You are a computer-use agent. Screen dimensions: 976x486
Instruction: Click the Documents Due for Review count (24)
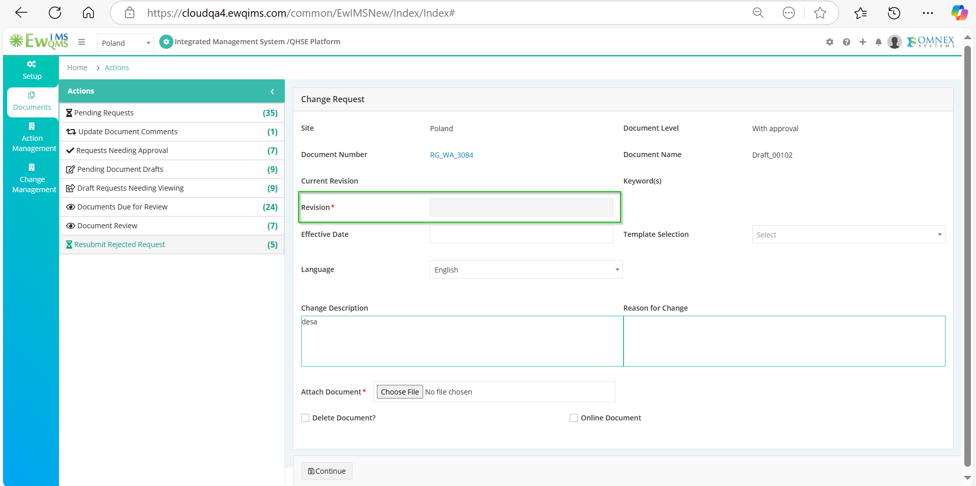tap(270, 207)
